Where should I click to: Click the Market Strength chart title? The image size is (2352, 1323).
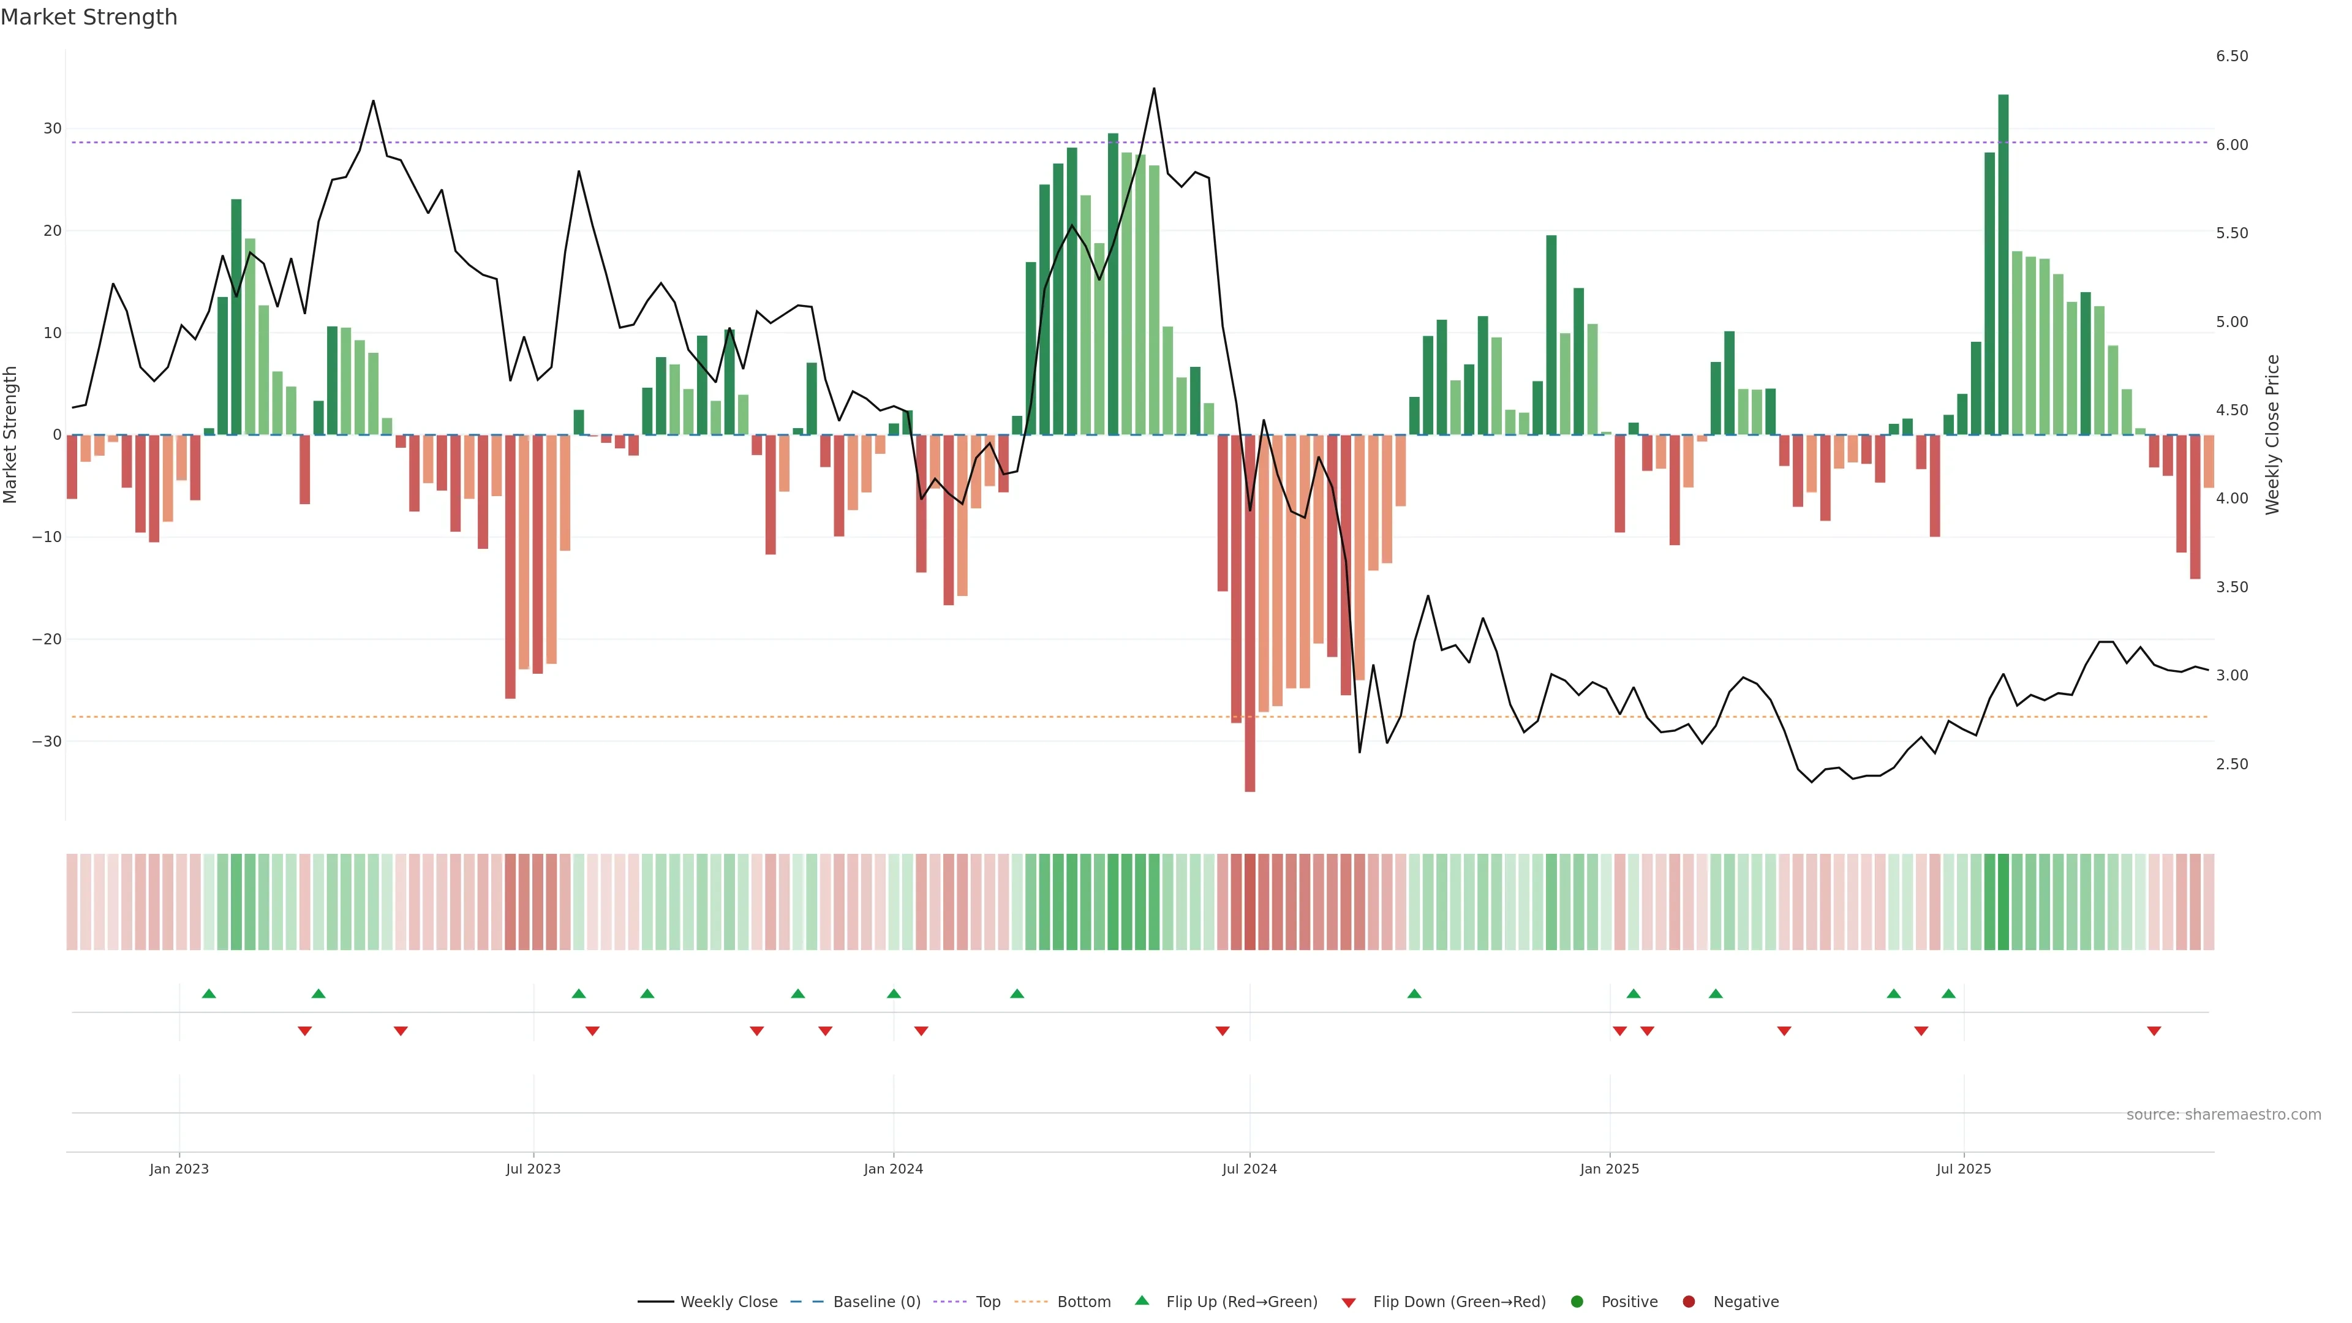click(89, 17)
